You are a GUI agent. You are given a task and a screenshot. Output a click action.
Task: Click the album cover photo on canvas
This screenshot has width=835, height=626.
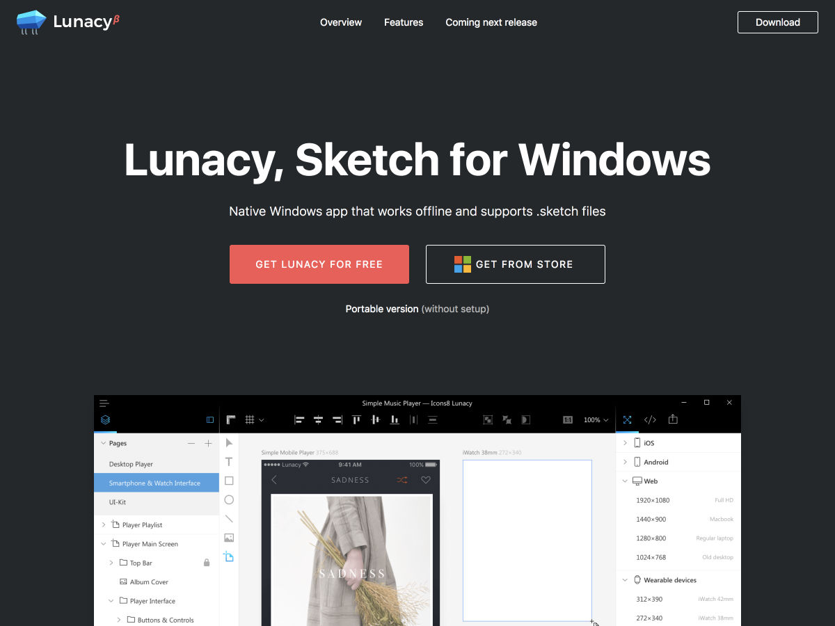pos(351,560)
